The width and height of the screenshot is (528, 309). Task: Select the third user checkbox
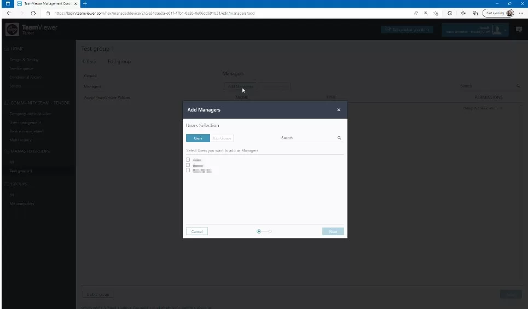pyautogui.click(x=188, y=170)
